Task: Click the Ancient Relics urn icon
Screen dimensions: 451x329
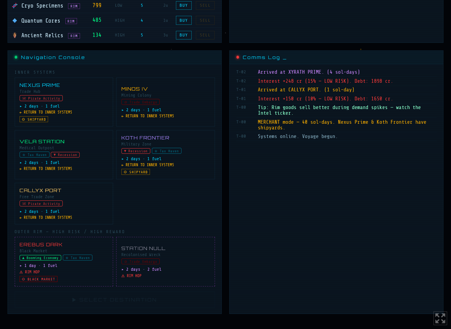Action: click(x=15, y=35)
